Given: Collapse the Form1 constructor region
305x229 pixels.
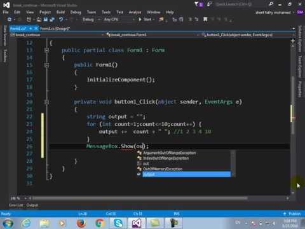Looking at the screenshot, I should [x=47, y=65].
